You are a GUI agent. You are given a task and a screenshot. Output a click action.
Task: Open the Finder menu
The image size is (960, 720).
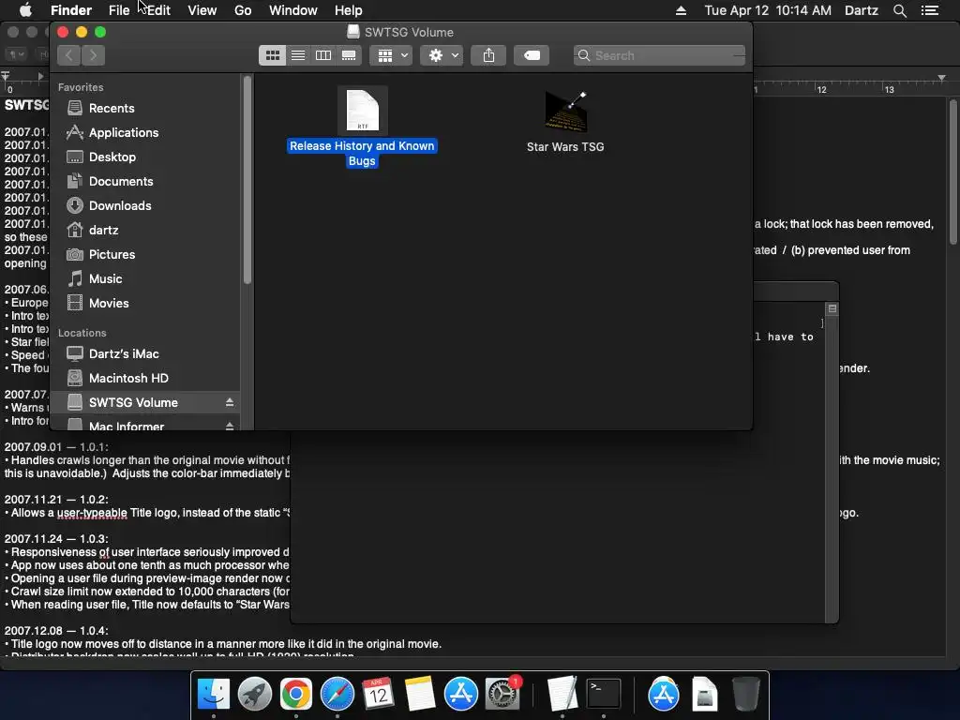[71, 10]
